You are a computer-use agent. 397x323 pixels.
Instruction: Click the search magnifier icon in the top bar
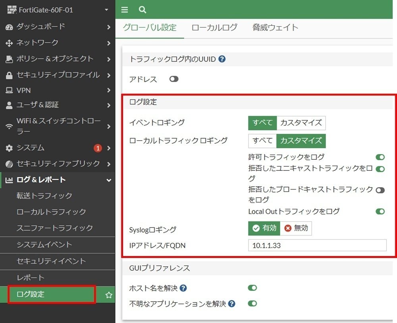click(142, 10)
